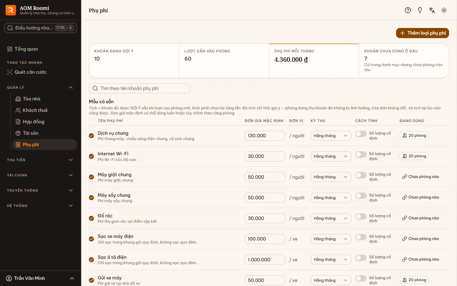Open the help question-mark icon
Image resolution: width=457 pixels, height=286 pixels.
click(x=408, y=10)
